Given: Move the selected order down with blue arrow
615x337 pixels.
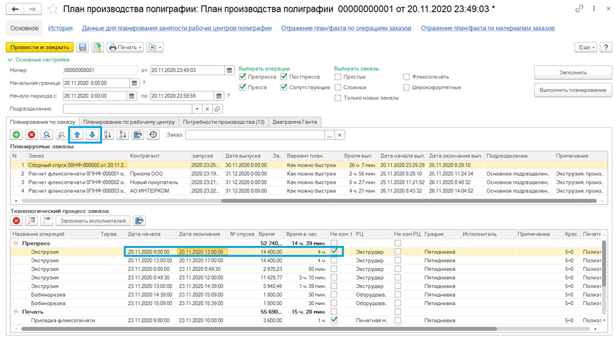Looking at the screenshot, I should pyautogui.click(x=92, y=135).
